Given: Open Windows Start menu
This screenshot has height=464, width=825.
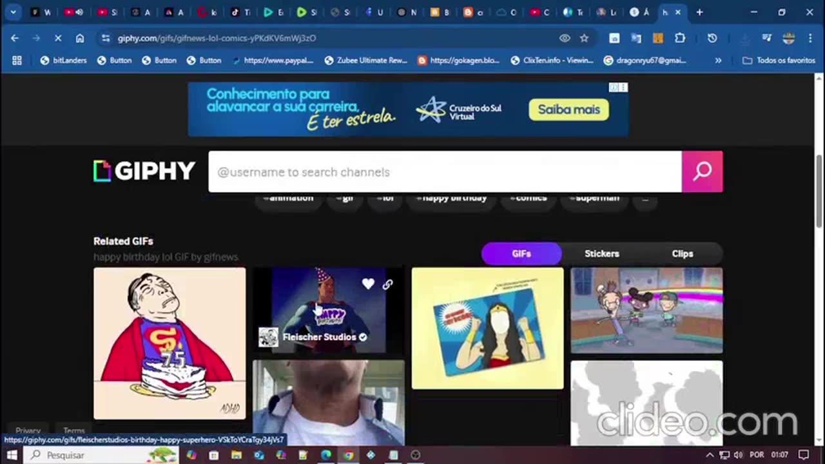Looking at the screenshot, I should (12, 455).
